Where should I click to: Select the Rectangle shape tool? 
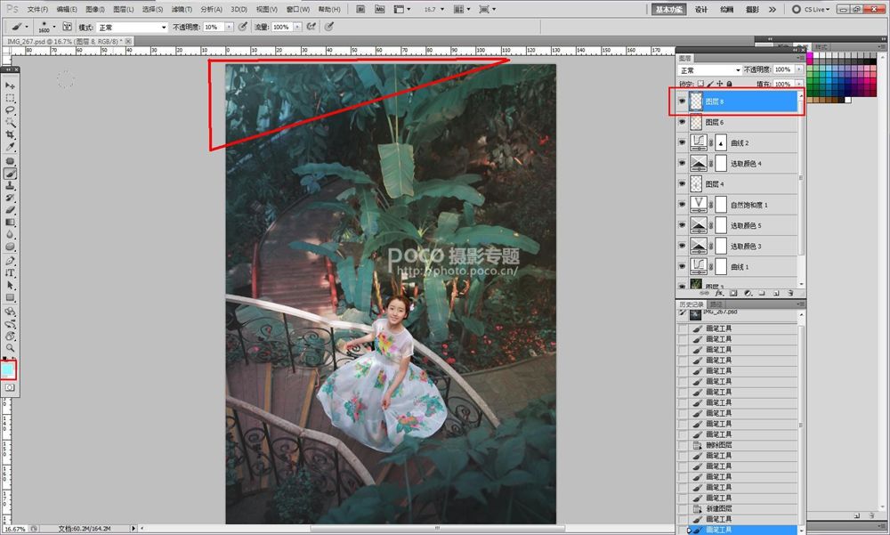(x=10, y=297)
